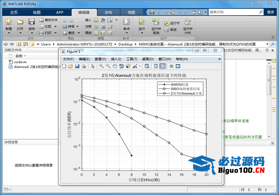Switch to the 主页 (Home) tab
Screen dimensions: 279x195
tap(14, 12)
